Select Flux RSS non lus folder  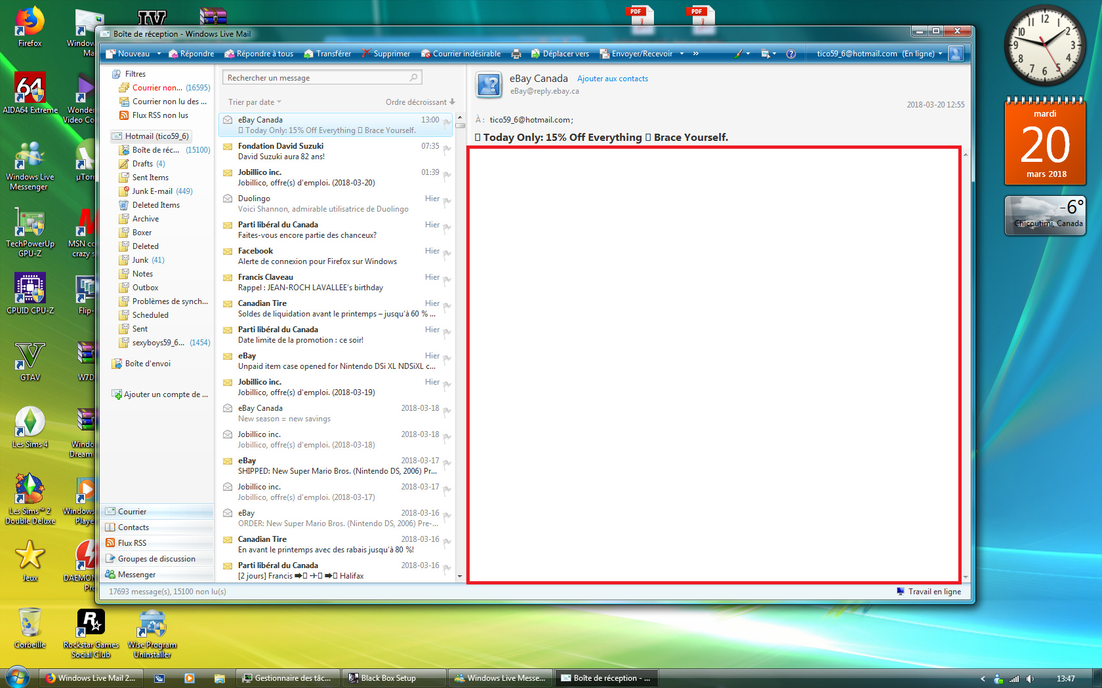click(153, 115)
